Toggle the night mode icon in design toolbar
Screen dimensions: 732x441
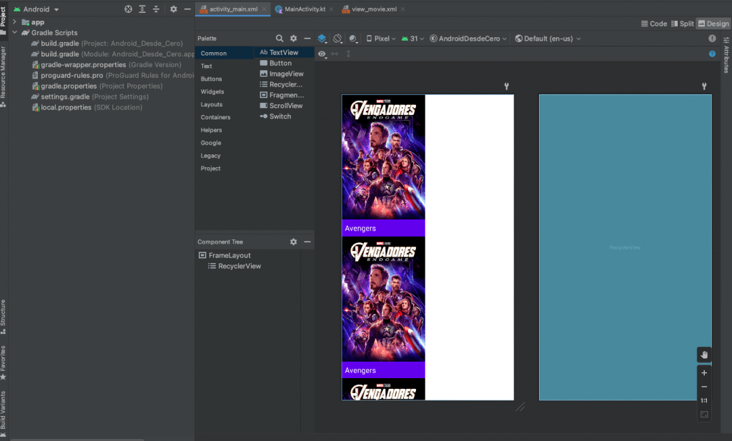pos(353,39)
